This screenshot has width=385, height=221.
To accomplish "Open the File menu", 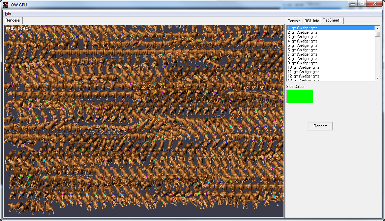I will tap(8, 13).
